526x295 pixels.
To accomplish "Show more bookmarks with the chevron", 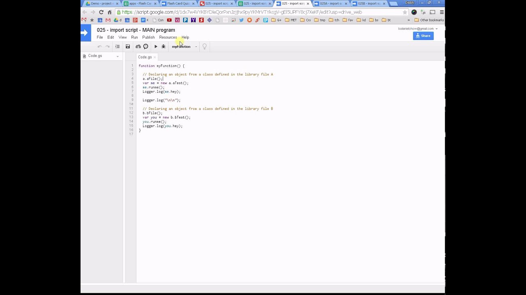I will click(x=408, y=20).
